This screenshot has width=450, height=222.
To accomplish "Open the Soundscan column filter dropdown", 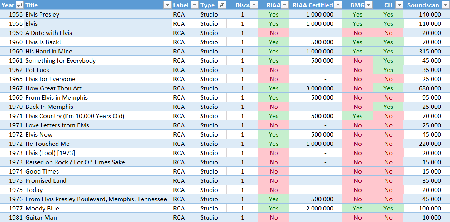I will [446, 5].
